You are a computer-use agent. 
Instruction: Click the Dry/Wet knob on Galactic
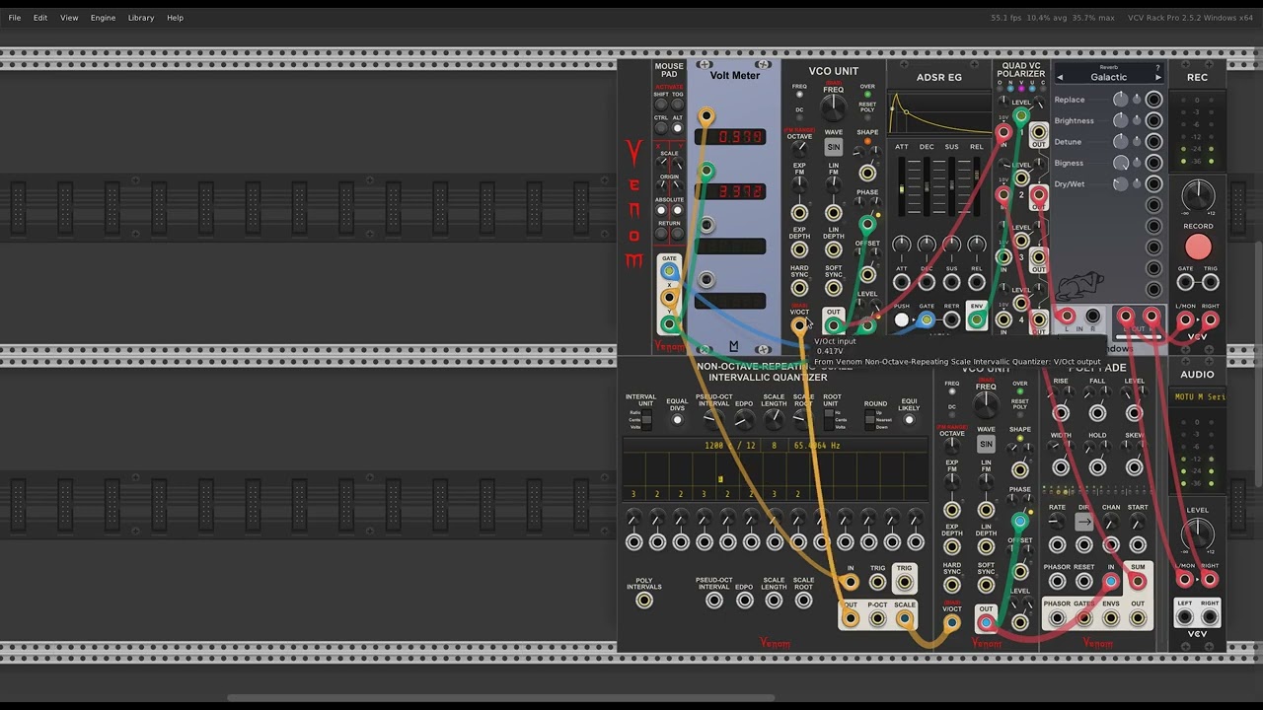[1121, 183]
